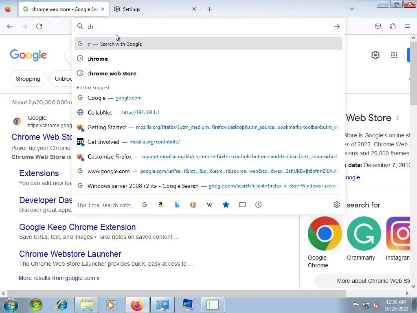This screenshot has height=313, width=417.
Task: Open www.google.com history suggestion
Action: (x=208, y=171)
